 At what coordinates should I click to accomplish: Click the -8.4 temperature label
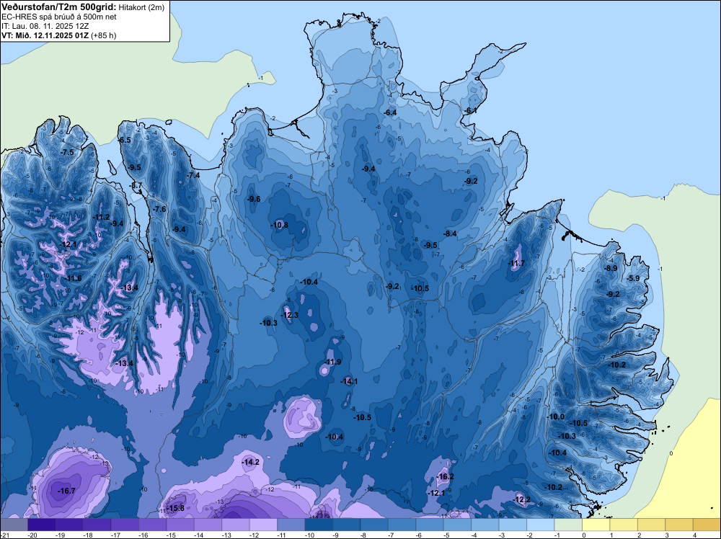[450, 234]
